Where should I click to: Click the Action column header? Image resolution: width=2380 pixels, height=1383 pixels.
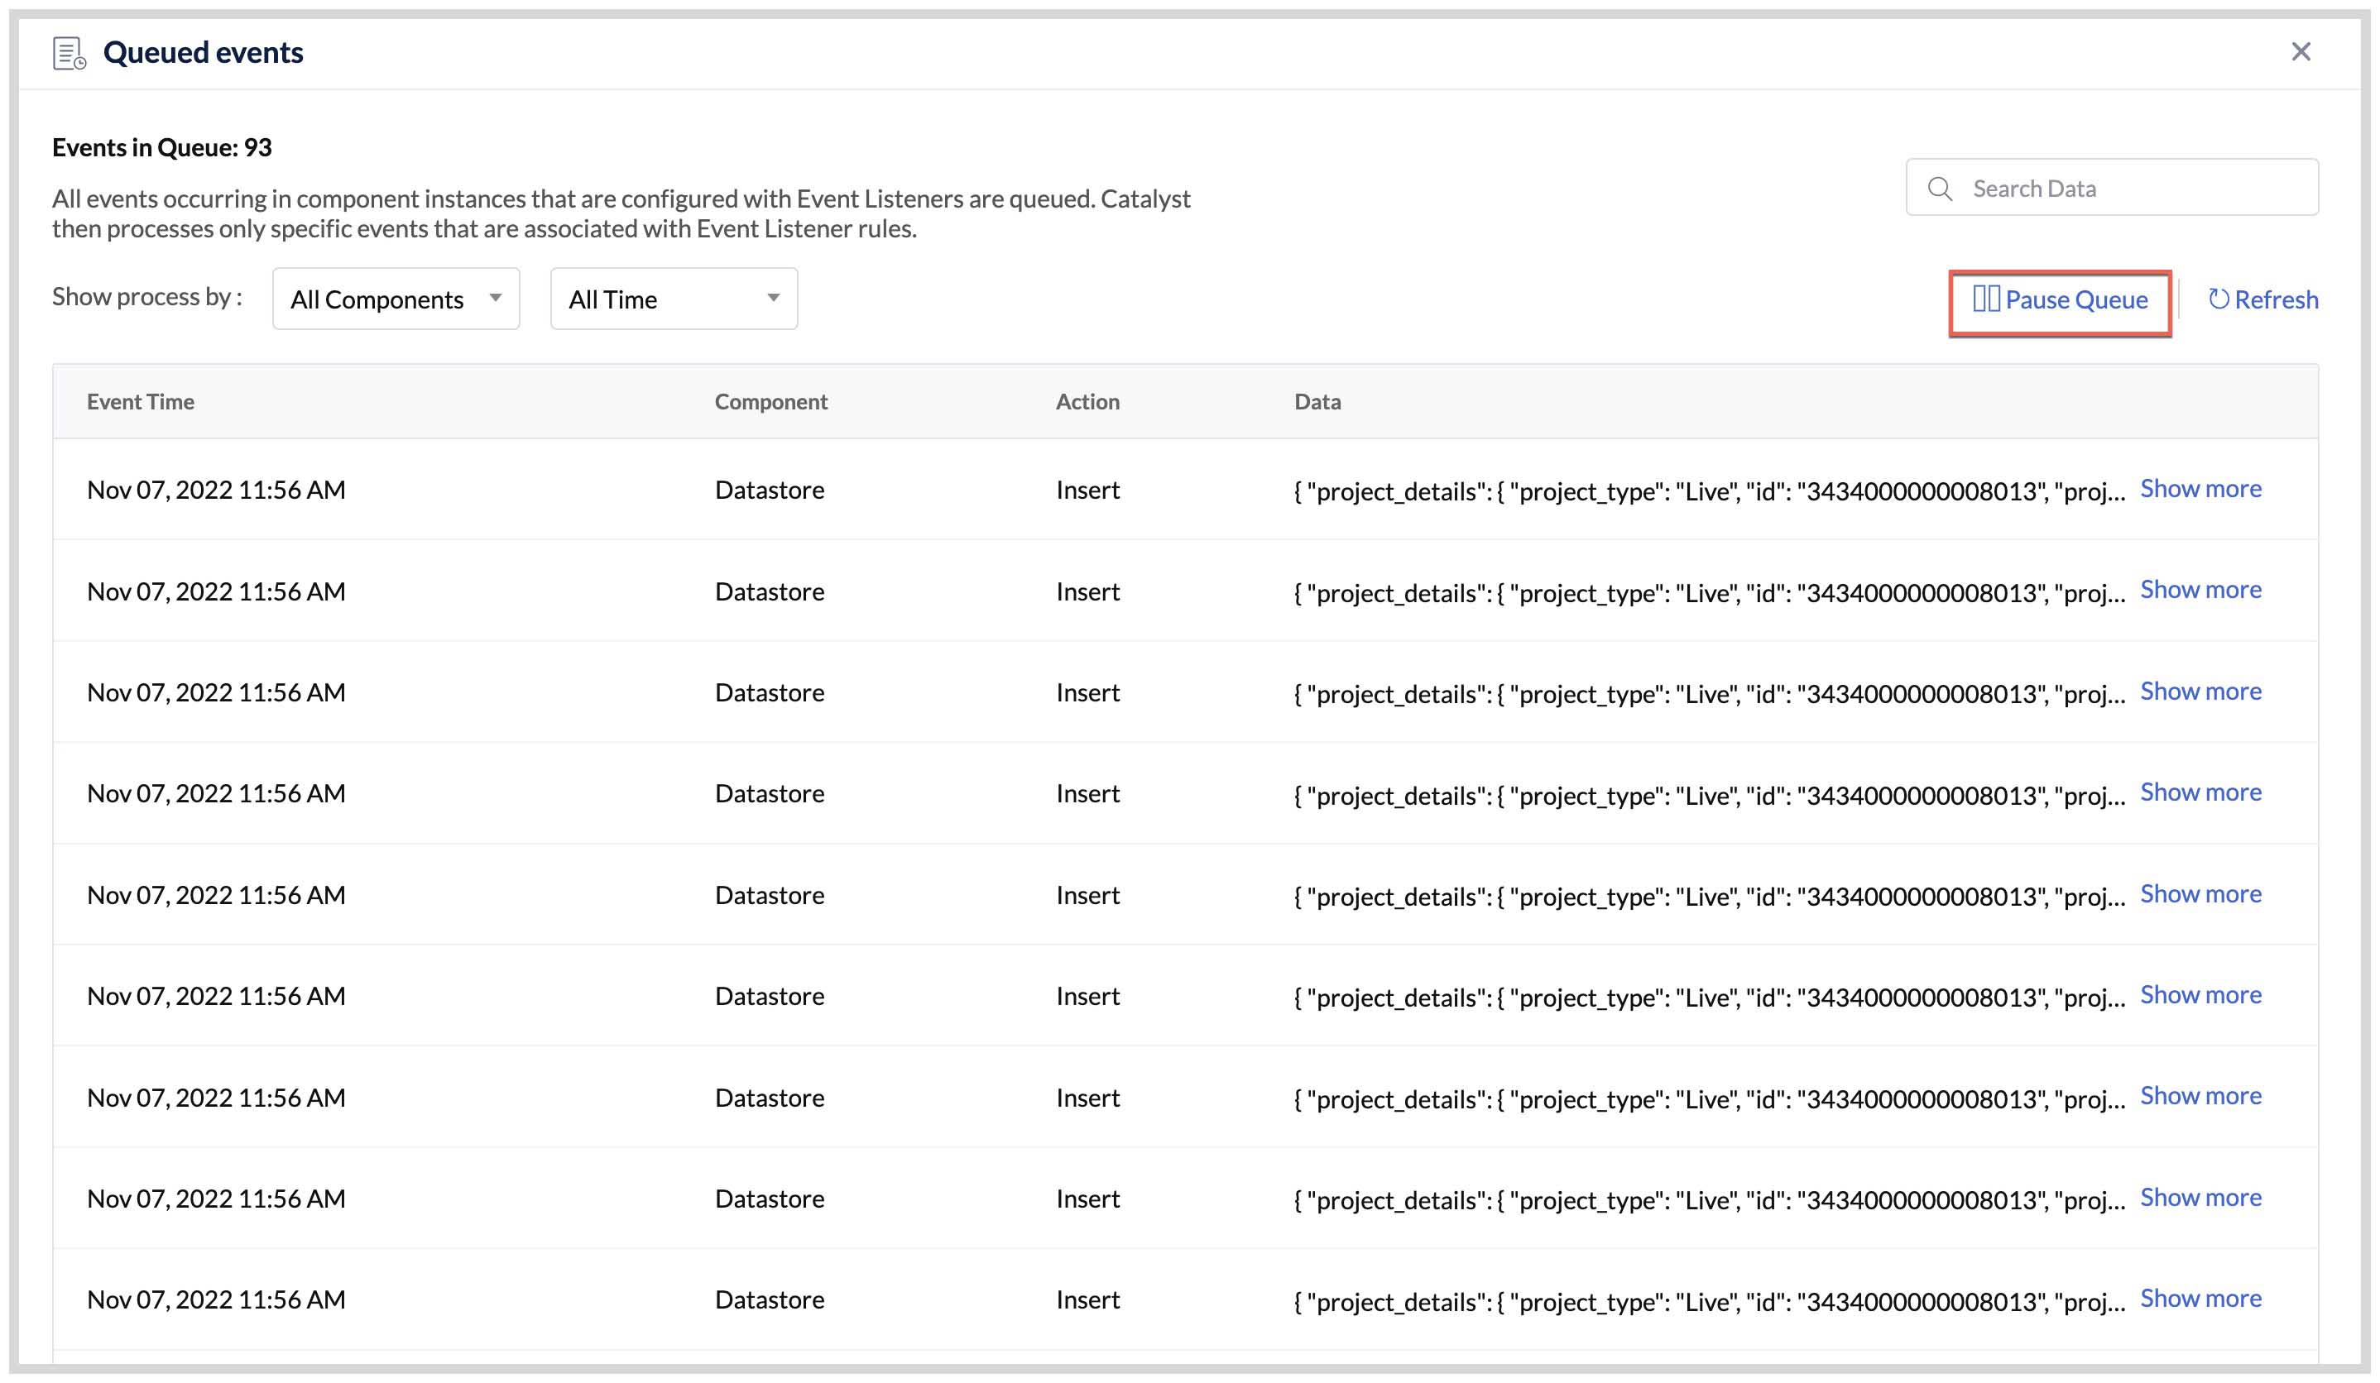pyautogui.click(x=1087, y=401)
